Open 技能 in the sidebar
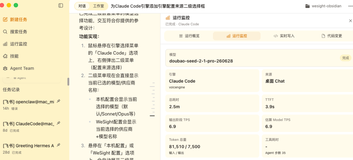Screen dimensions: 353x160 tap(14, 56)
